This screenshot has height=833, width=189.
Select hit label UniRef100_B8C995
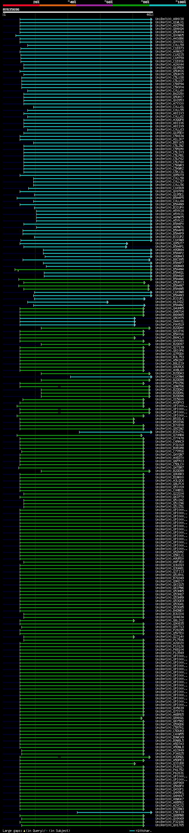(170, 260)
